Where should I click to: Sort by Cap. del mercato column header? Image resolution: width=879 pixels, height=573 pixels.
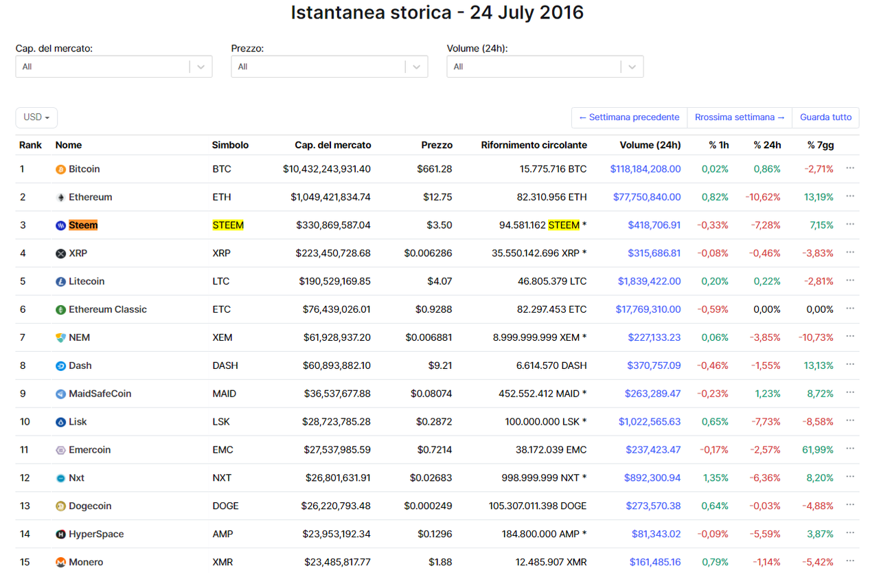point(333,145)
